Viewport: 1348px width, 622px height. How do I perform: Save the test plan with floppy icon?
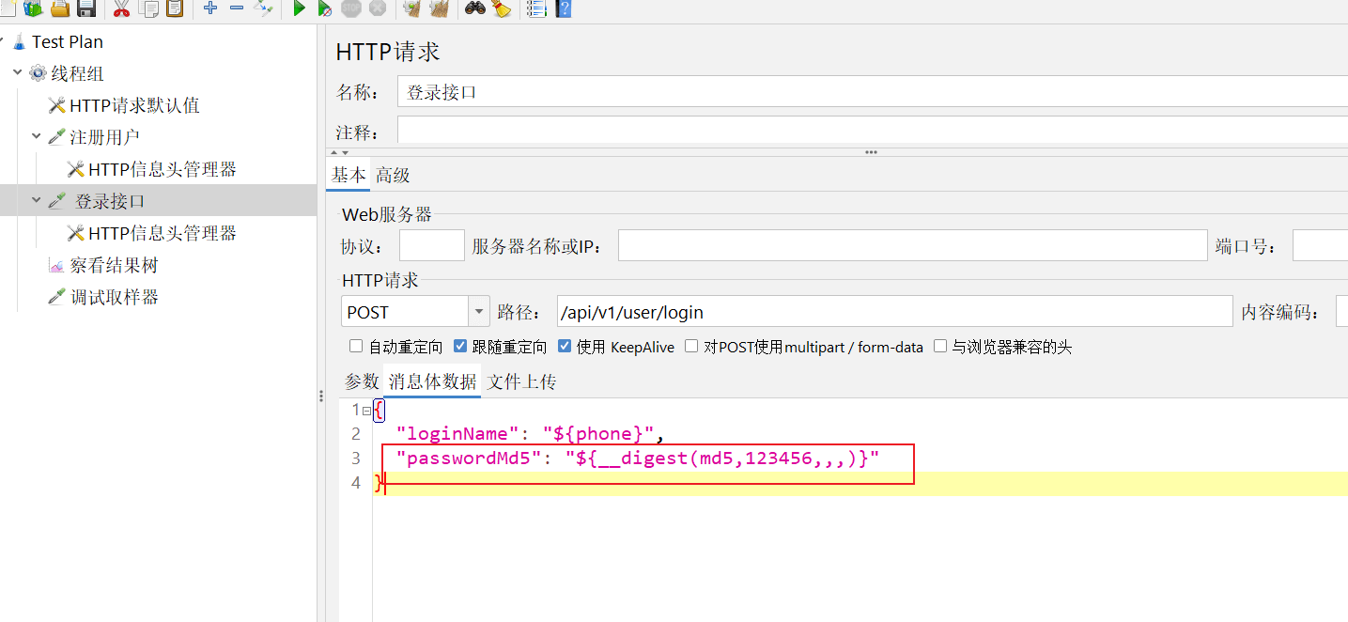coord(86,8)
